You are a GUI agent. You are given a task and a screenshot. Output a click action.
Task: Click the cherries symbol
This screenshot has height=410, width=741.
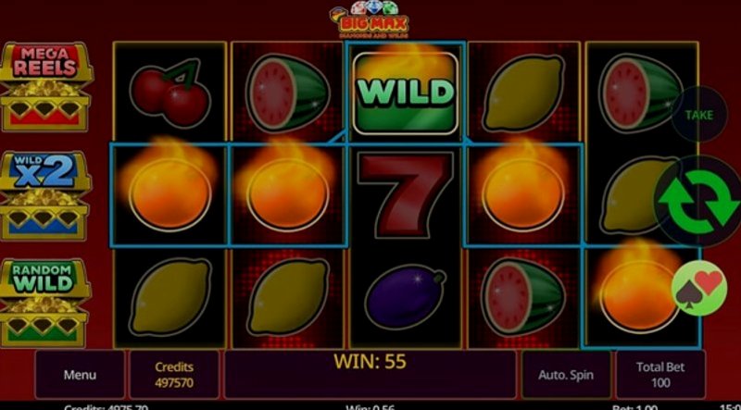pos(170,93)
